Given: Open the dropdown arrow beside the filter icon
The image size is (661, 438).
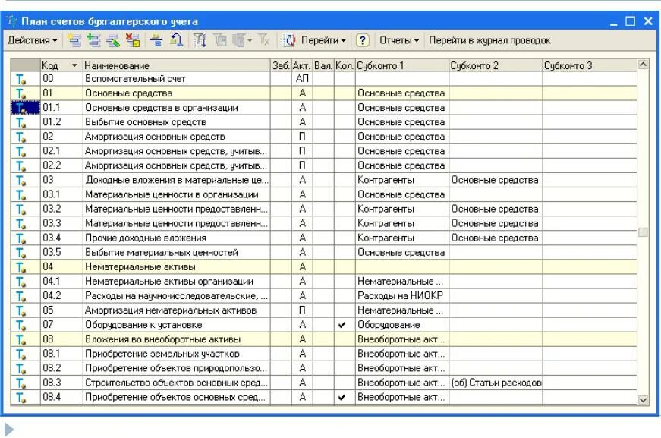Looking at the screenshot, I should click(x=250, y=40).
